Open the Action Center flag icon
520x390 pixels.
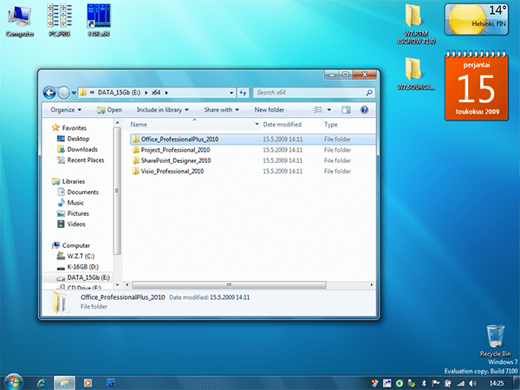pos(435,383)
